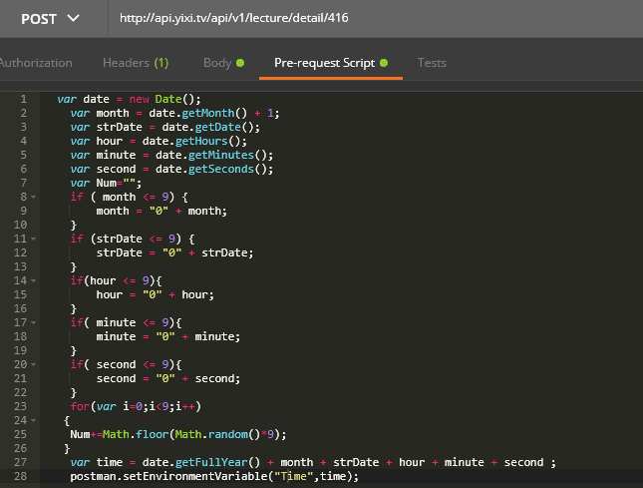Image resolution: width=643 pixels, height=488 pixels.
Task: Click on 'getDate' in line 3
Action: 217,127
